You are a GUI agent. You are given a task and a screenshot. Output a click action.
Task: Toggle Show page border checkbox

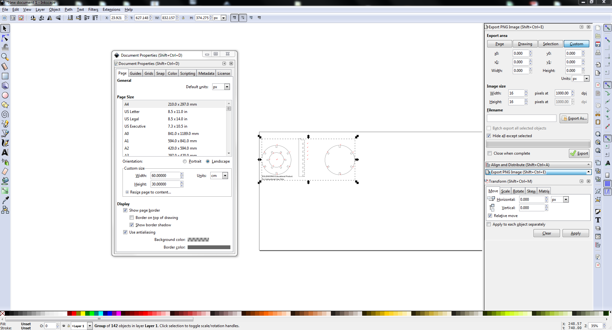click(125, 210)
